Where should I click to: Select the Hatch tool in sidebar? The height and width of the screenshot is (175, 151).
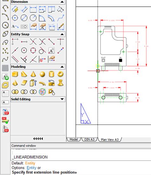coord(5,68)
